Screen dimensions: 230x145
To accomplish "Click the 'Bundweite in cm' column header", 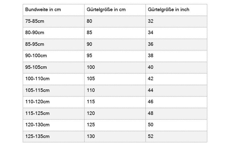I will tap(43, 10).
